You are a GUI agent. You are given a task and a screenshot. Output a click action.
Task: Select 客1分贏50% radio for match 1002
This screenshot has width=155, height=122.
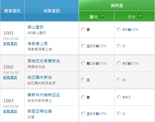(x=83, y=64)
